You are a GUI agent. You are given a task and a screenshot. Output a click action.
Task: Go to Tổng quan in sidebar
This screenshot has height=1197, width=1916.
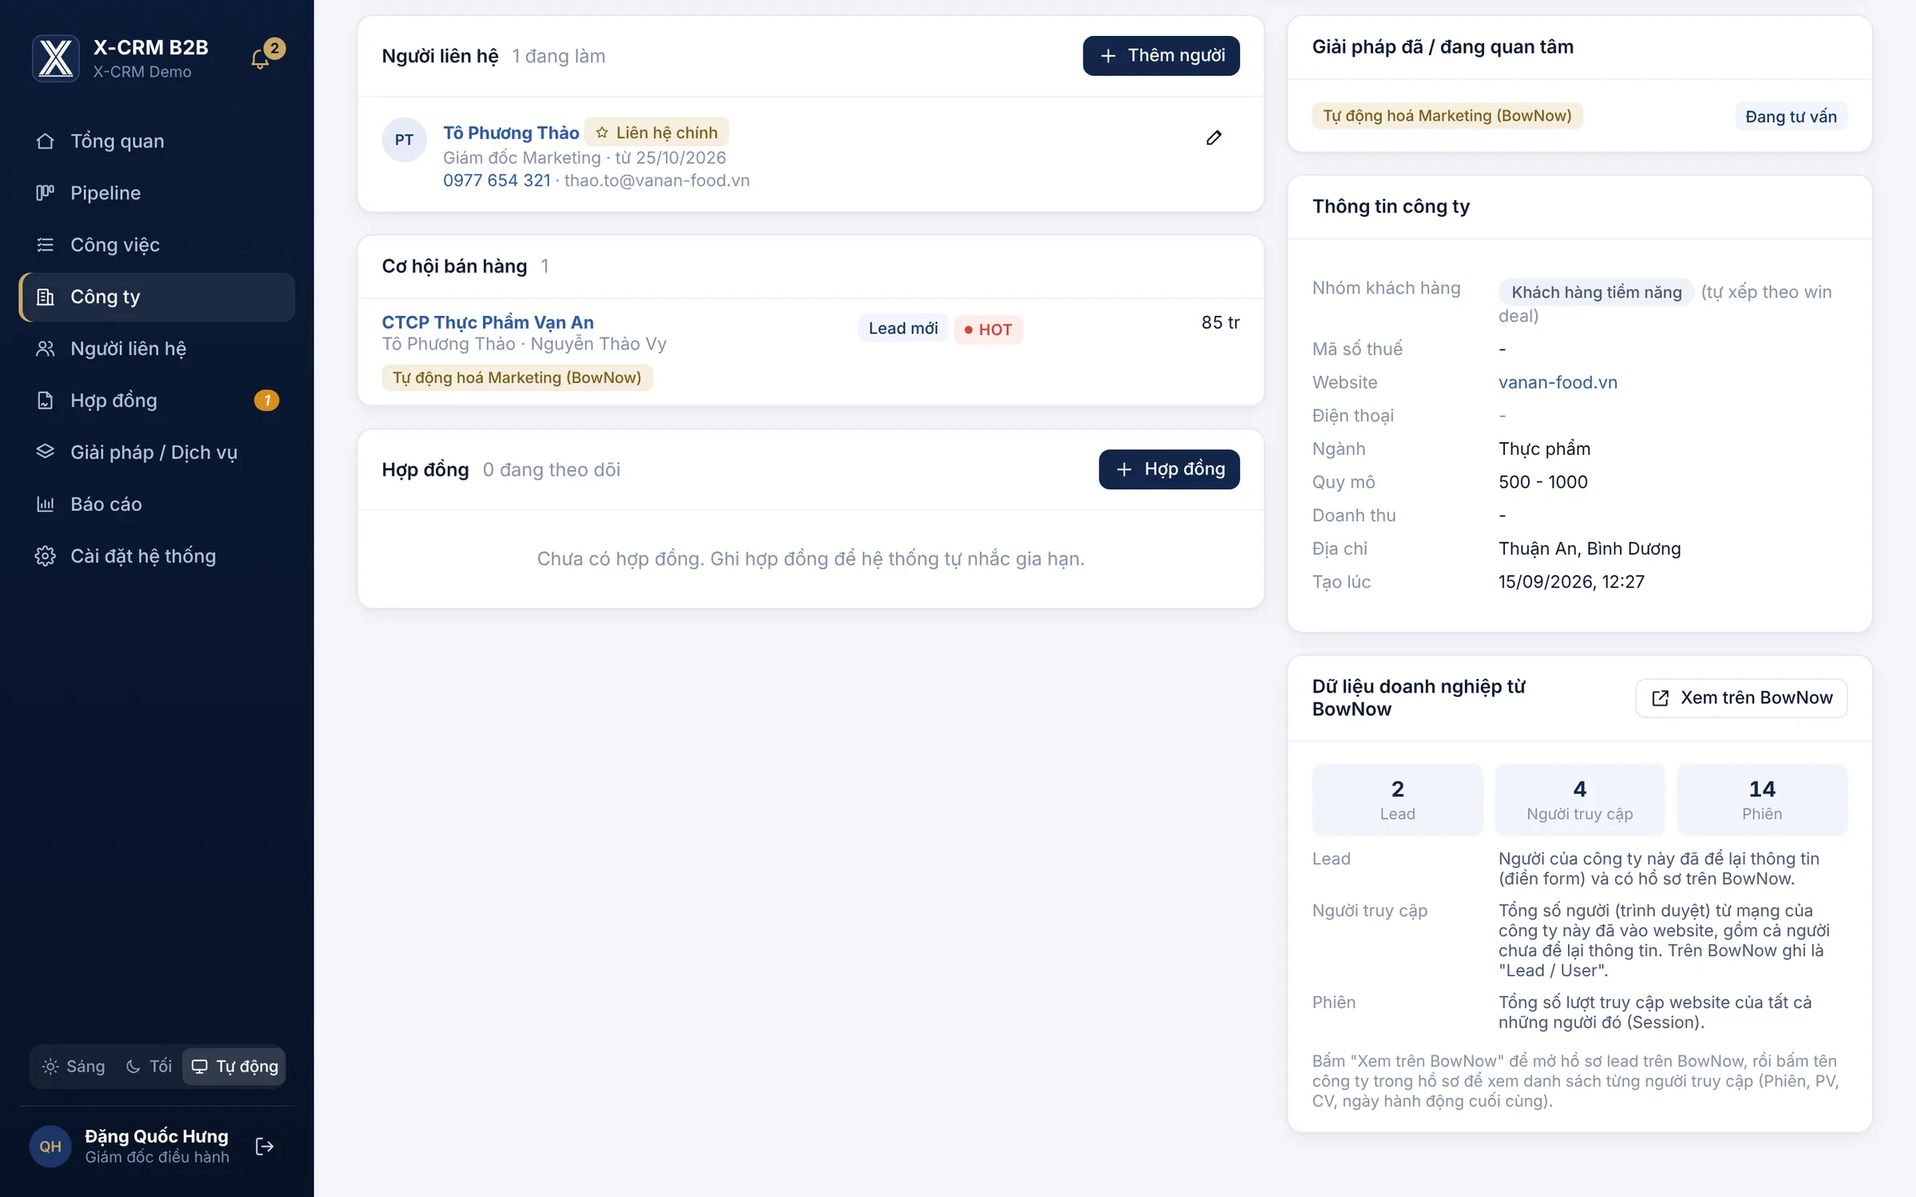[156, 141]
